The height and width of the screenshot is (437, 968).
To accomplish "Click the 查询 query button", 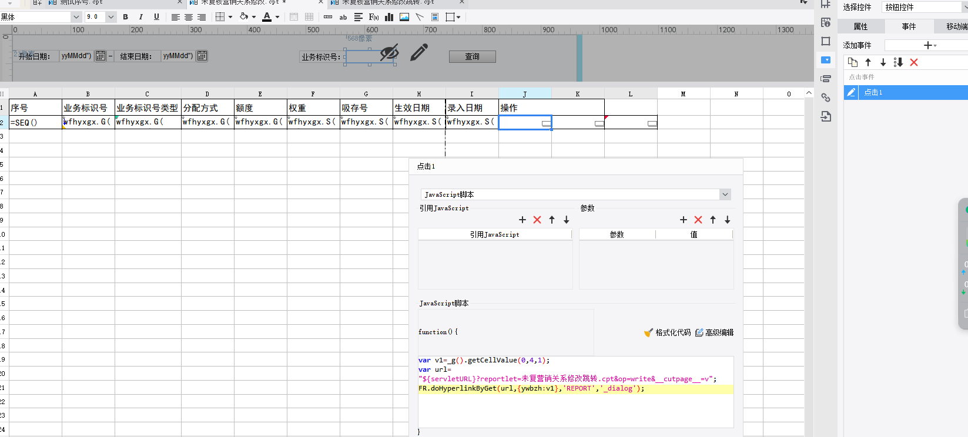I will (473, 56).
